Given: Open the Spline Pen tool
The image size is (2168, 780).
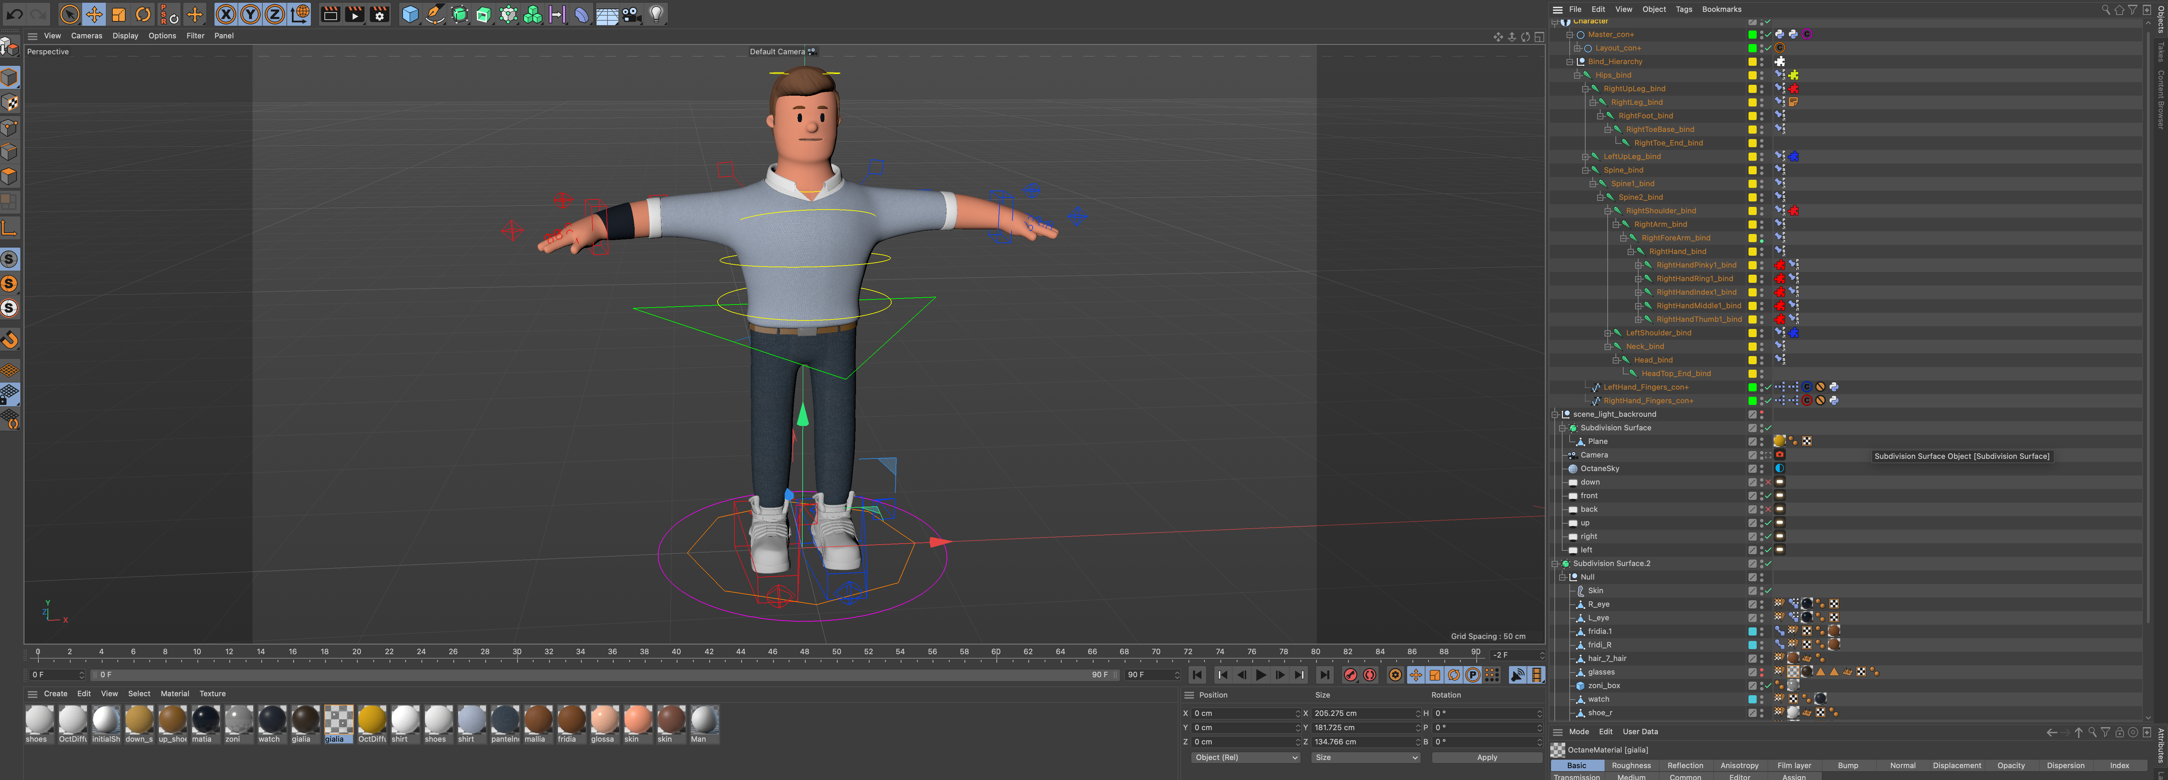Looking at the screenshot, I should click(434, 14).
